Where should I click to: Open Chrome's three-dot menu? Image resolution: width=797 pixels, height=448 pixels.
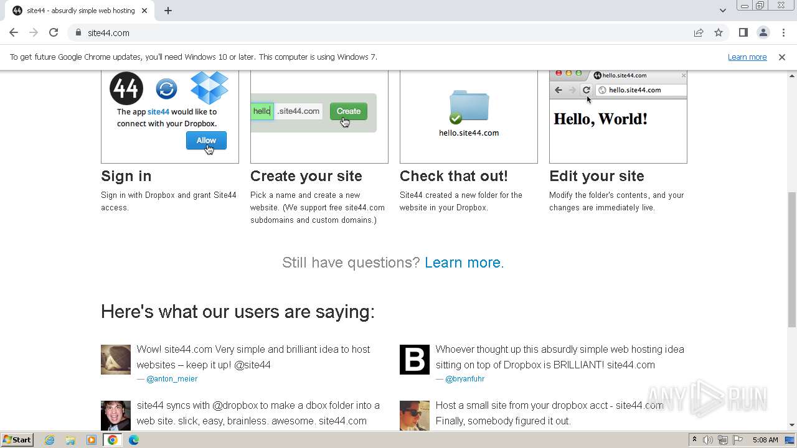[x=783, y=32]
